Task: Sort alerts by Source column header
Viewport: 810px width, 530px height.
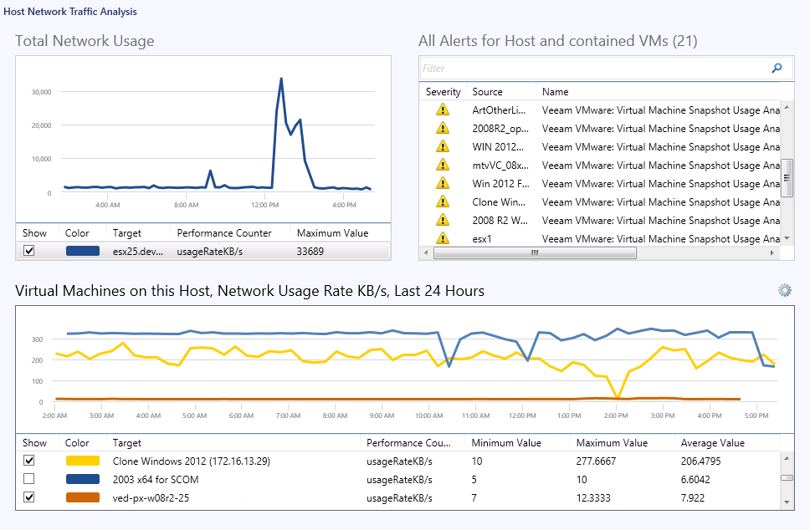Action: click(x=487, y=92)
